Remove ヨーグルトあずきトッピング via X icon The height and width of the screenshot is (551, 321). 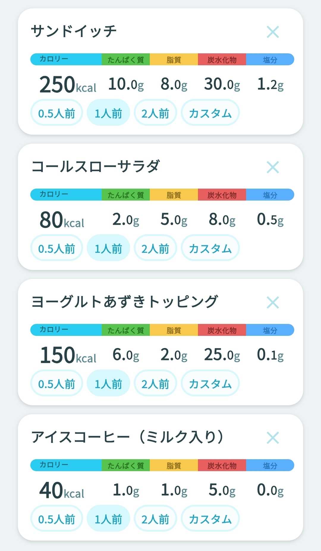[273, 302]
